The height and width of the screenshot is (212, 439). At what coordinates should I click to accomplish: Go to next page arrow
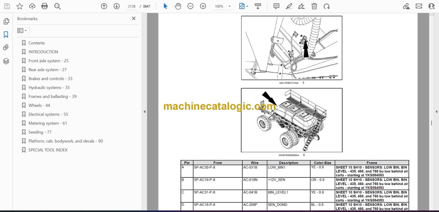click(x=116, y=6)
